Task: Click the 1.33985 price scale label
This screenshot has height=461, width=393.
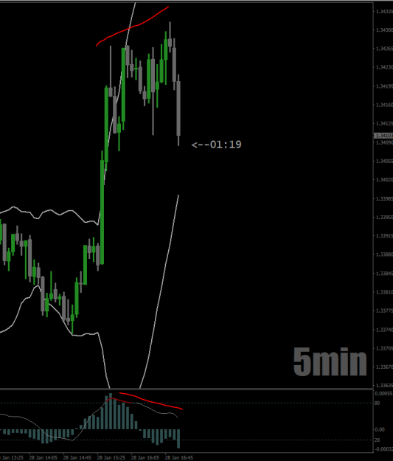Action: [384, 198]
